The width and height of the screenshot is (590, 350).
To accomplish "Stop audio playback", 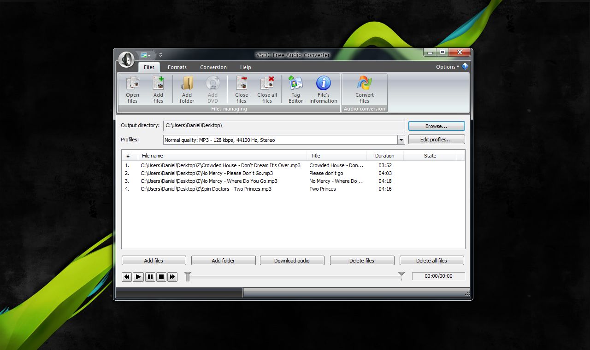I will click(x=161, y=277).
